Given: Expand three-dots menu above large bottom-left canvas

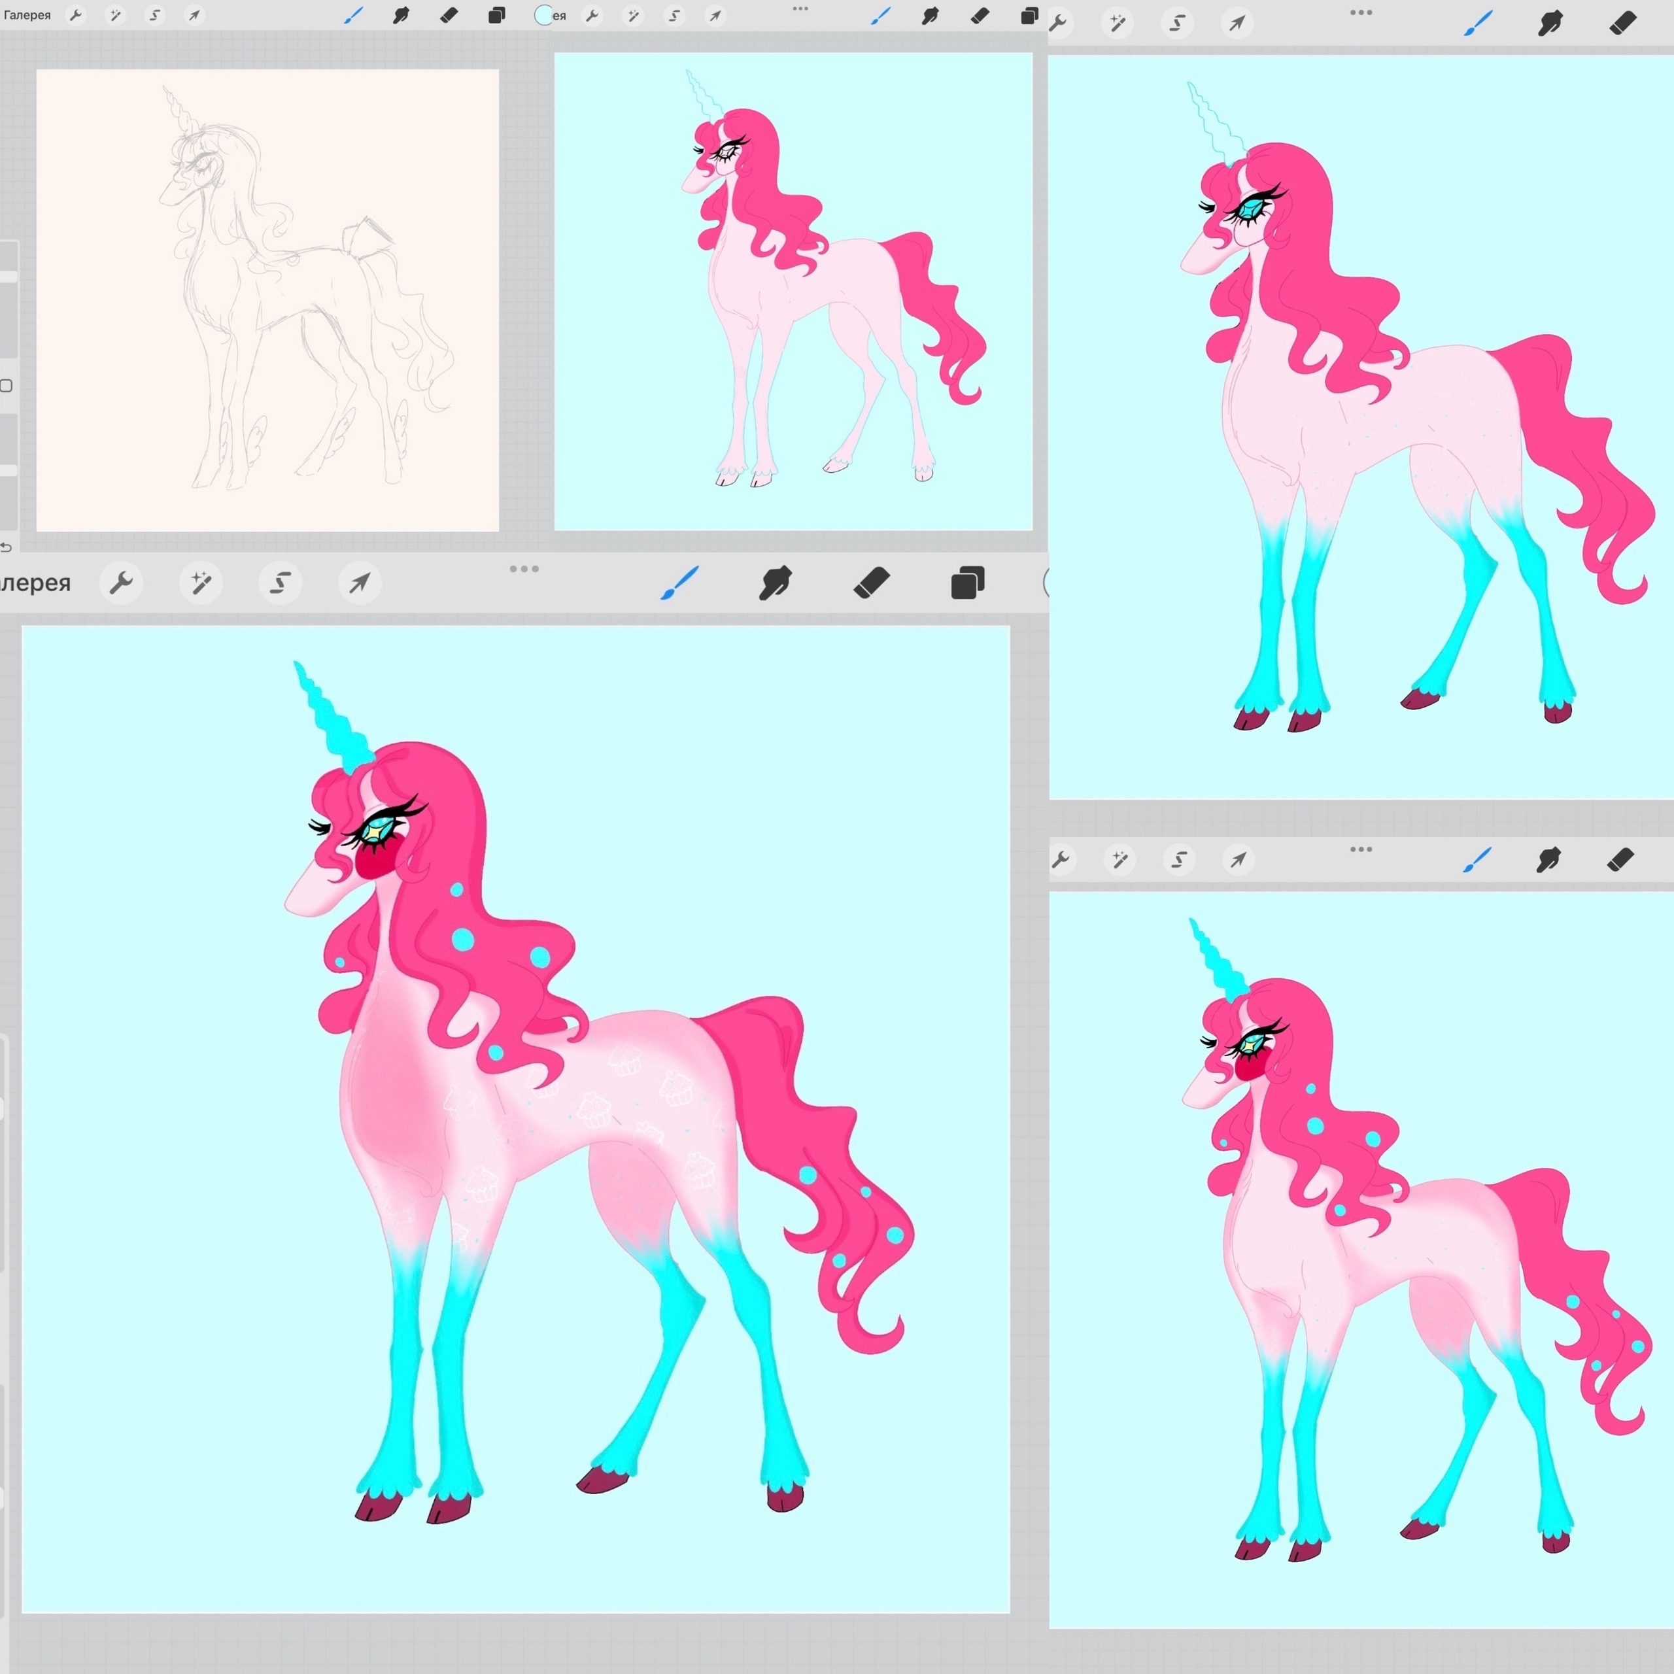Looking at the screenshot, I should [524, 570].
